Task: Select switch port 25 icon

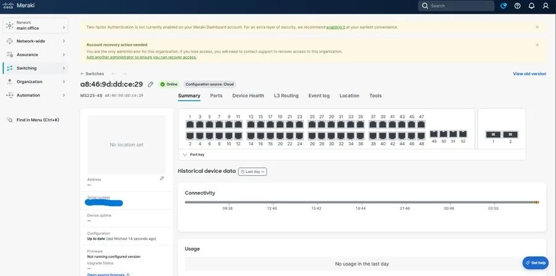Action: (312, 124)
